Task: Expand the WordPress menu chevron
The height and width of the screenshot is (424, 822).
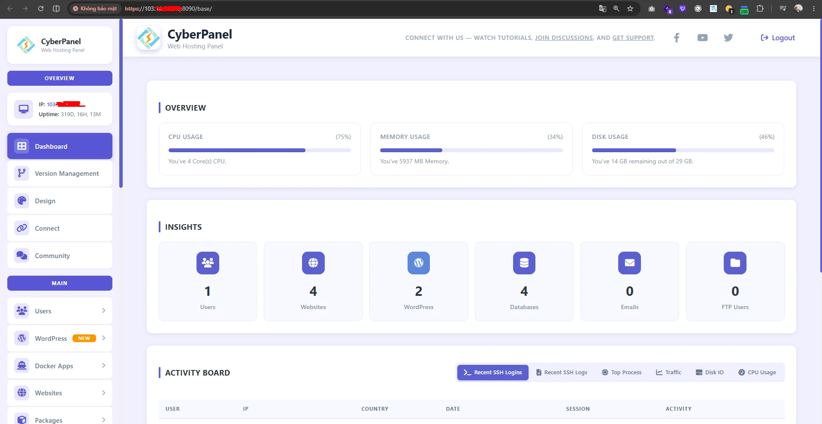Action: (x=103, y=338)
